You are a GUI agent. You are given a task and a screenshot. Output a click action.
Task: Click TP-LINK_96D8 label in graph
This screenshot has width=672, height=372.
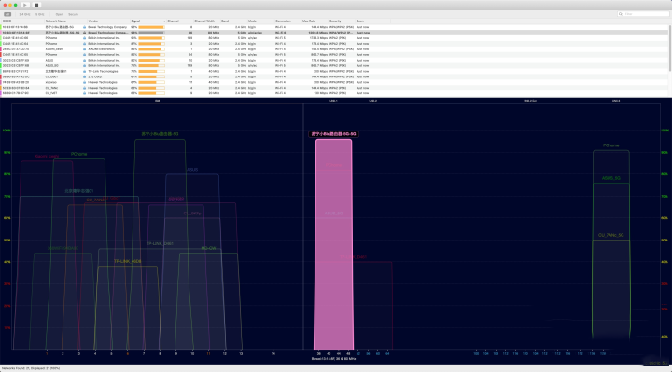pyautogui.click(x=127, y=262)
